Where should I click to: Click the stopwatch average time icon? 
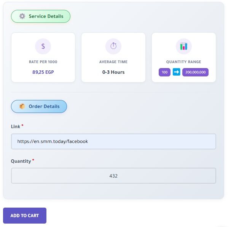113,46
